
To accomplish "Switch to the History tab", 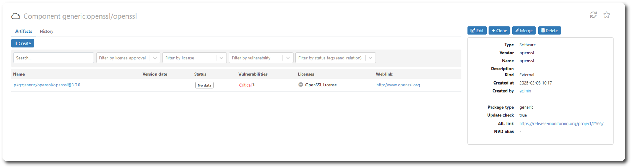I will click(47, 31).
